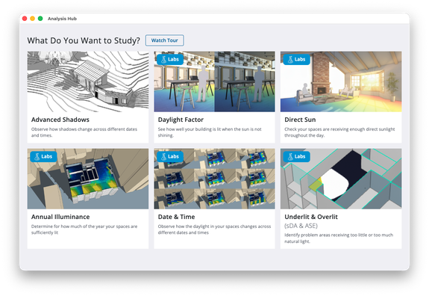
Task: Click the Labs badge on Annual Illuminance
Action: tap(43, 156)
